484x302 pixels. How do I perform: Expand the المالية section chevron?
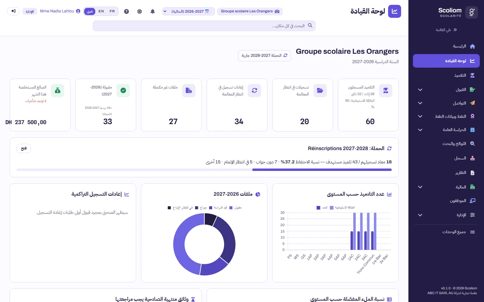tap(420, 187)
